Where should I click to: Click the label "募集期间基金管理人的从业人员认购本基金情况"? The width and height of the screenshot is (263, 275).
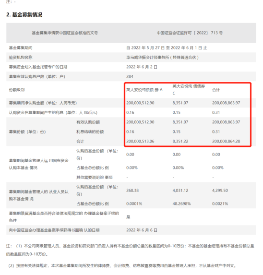pyautogui.click(x=39, y=195)
